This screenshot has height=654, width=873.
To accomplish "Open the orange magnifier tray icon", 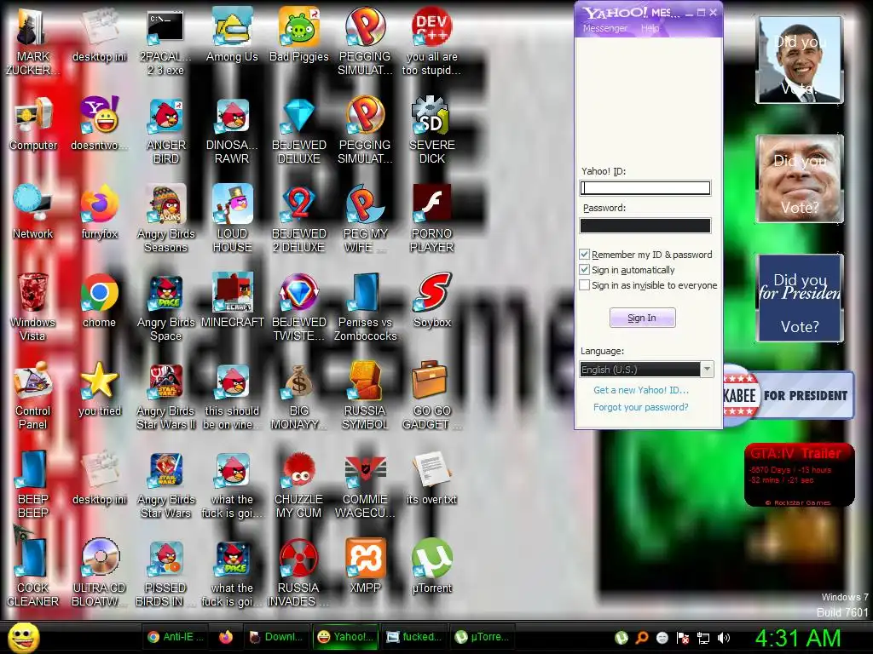I will click(642, 638).
